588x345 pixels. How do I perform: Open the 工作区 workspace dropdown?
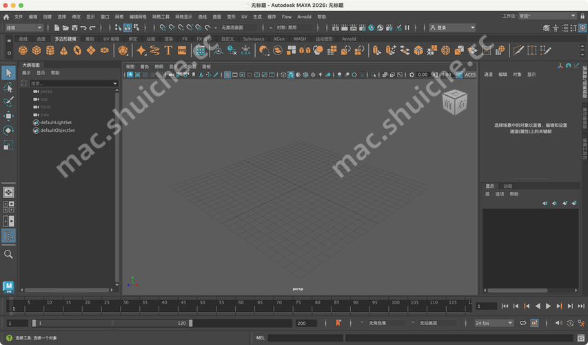pos(547,16)
